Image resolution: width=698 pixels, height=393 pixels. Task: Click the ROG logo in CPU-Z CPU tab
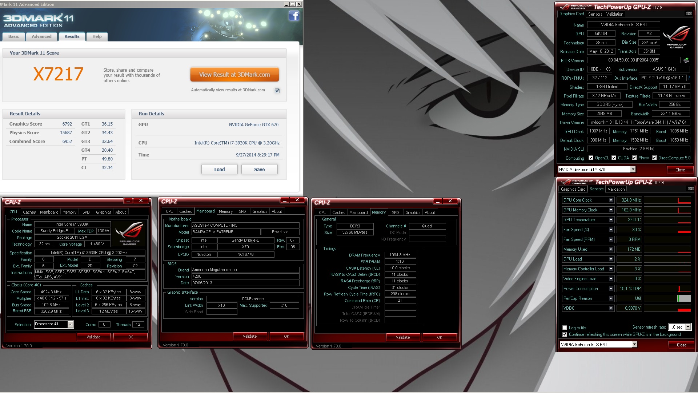pos(129,233)
